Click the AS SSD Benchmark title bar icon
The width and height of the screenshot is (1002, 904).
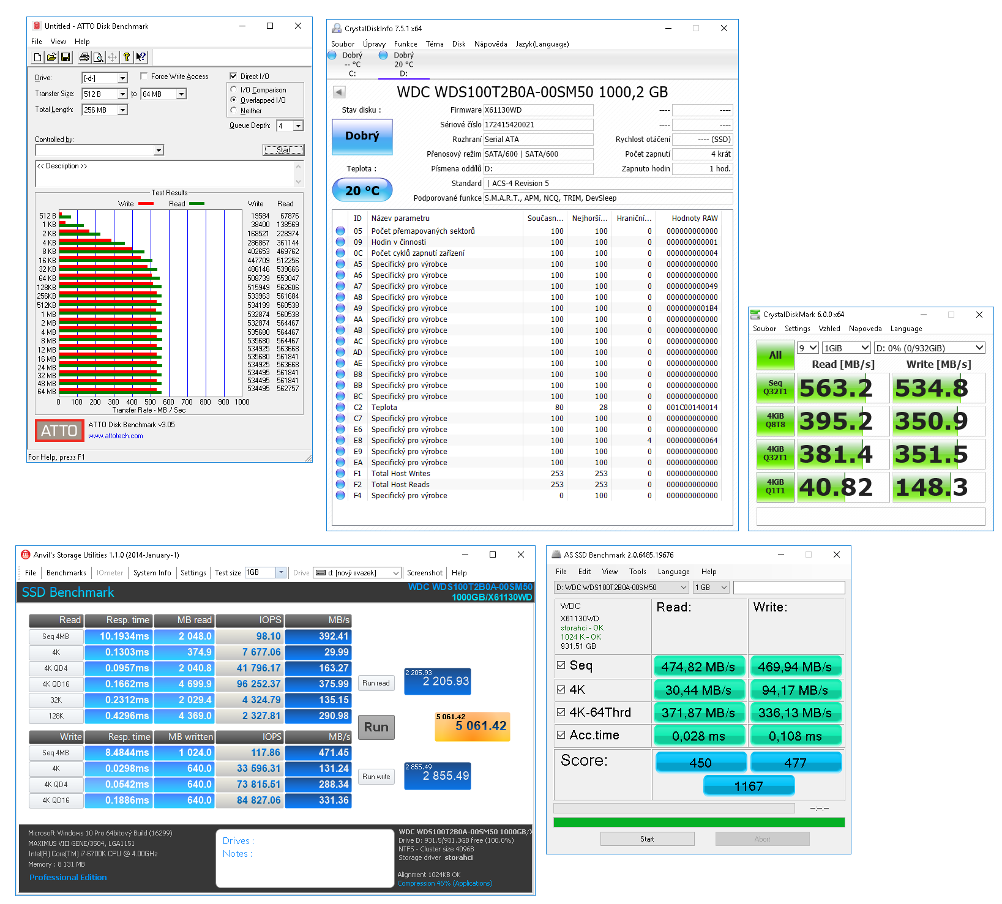pos(556,555)
